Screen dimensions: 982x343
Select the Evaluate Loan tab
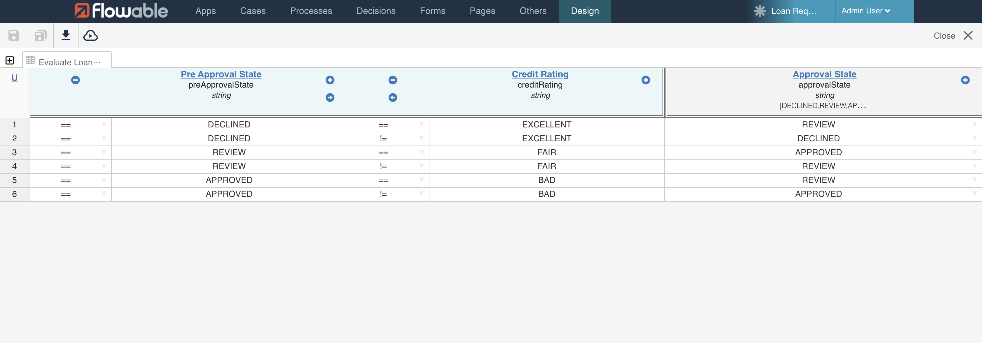(67, 62)
